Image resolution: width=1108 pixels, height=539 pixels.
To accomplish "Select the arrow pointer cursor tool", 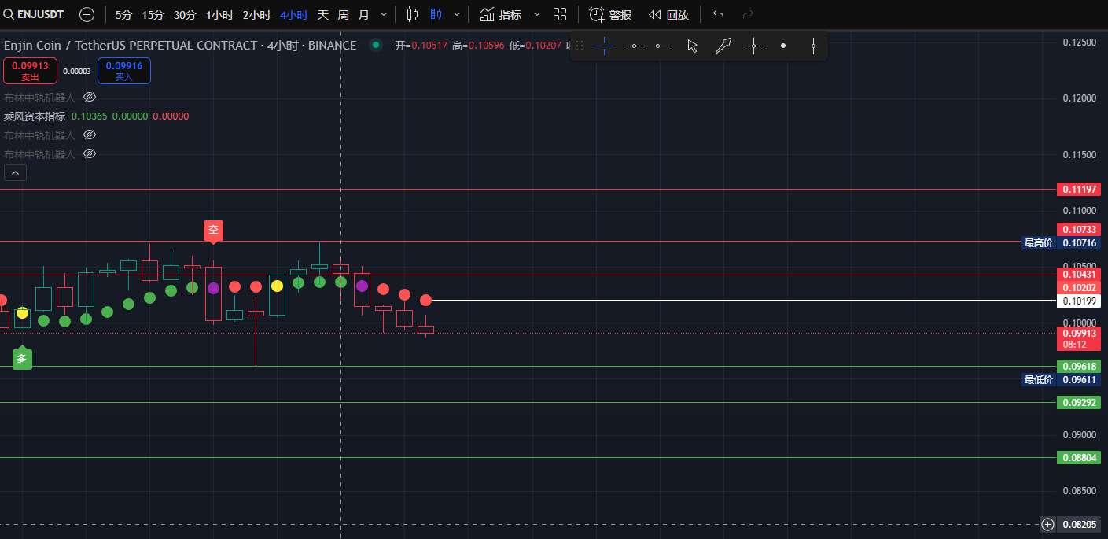I will (x=693, y=46).
